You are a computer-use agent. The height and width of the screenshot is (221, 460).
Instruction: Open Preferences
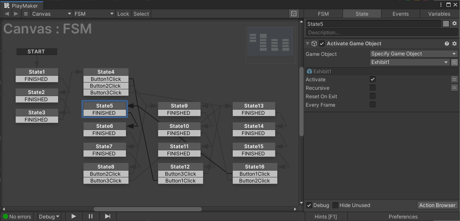403,217
